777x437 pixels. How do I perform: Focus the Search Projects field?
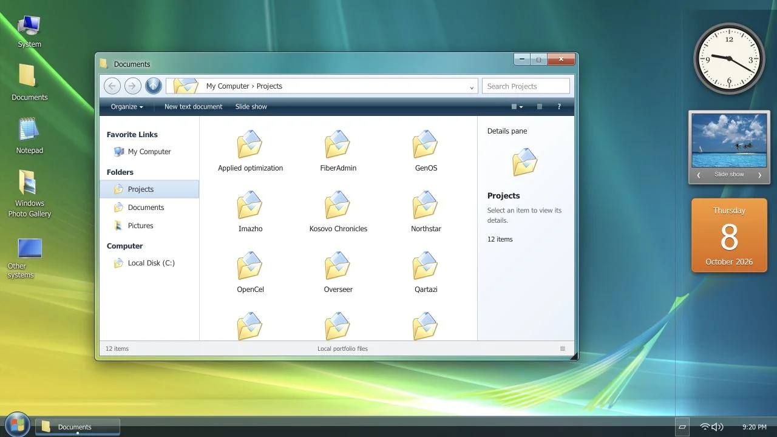coord(526,86)
